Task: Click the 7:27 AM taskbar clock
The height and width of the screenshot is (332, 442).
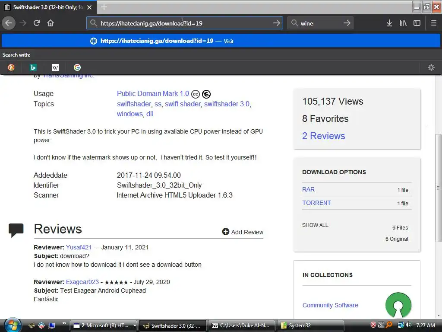Action: (x=426, y=325)
